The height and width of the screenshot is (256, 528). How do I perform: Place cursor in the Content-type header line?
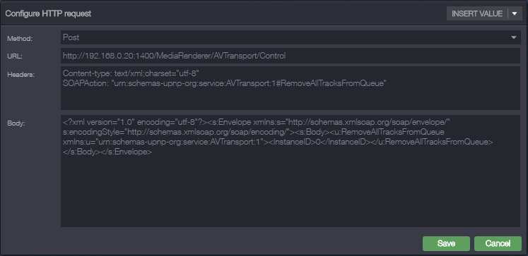131,73
